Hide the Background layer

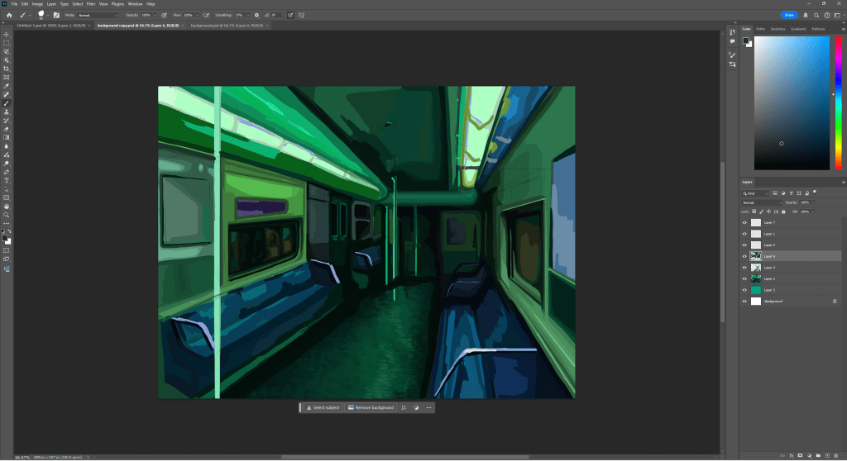tap(744, 302)
